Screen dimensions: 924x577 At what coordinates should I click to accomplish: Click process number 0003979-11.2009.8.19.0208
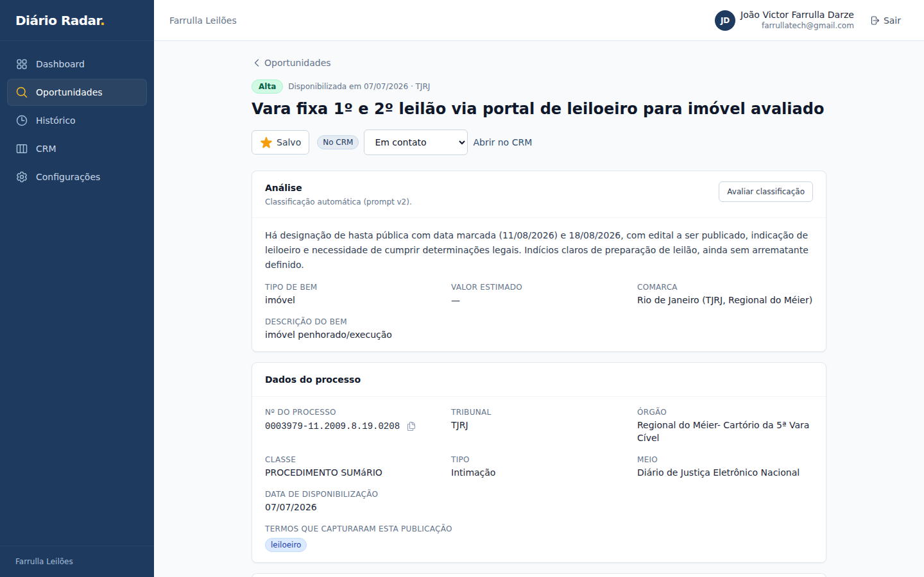(x=332, y=426)
